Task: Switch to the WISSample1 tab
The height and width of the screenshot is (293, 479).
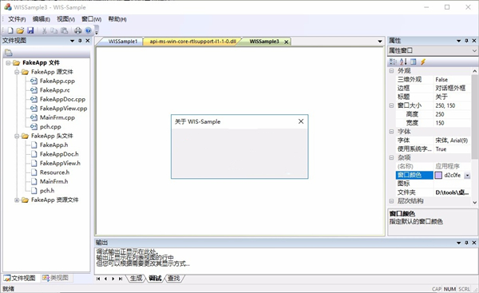Action: [x=123, y=42]
